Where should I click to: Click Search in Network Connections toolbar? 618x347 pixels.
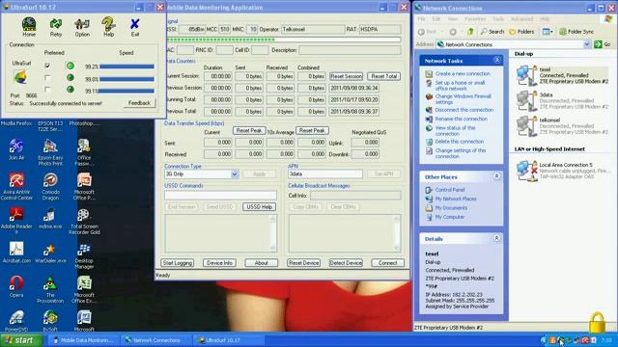pyautogui.click(x=492, y=32)
